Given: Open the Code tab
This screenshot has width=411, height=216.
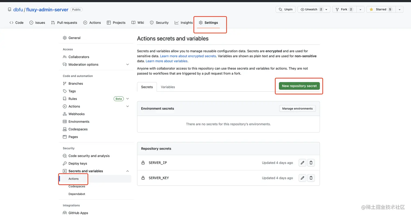Looking at the screenshot, I should coord(16,23).
